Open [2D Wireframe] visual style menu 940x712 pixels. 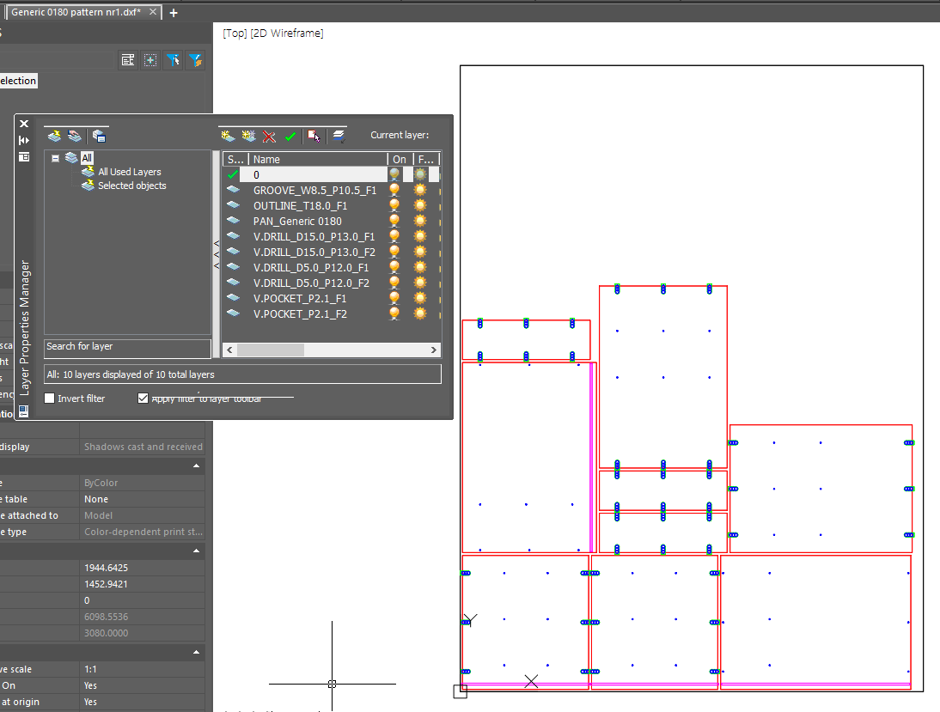287,33
